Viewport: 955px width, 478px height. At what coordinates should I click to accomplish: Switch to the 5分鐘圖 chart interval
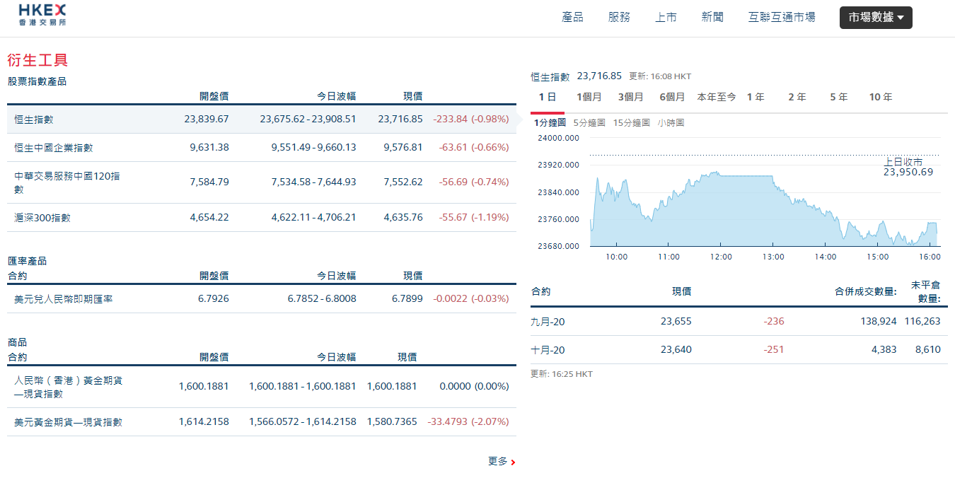589,123
